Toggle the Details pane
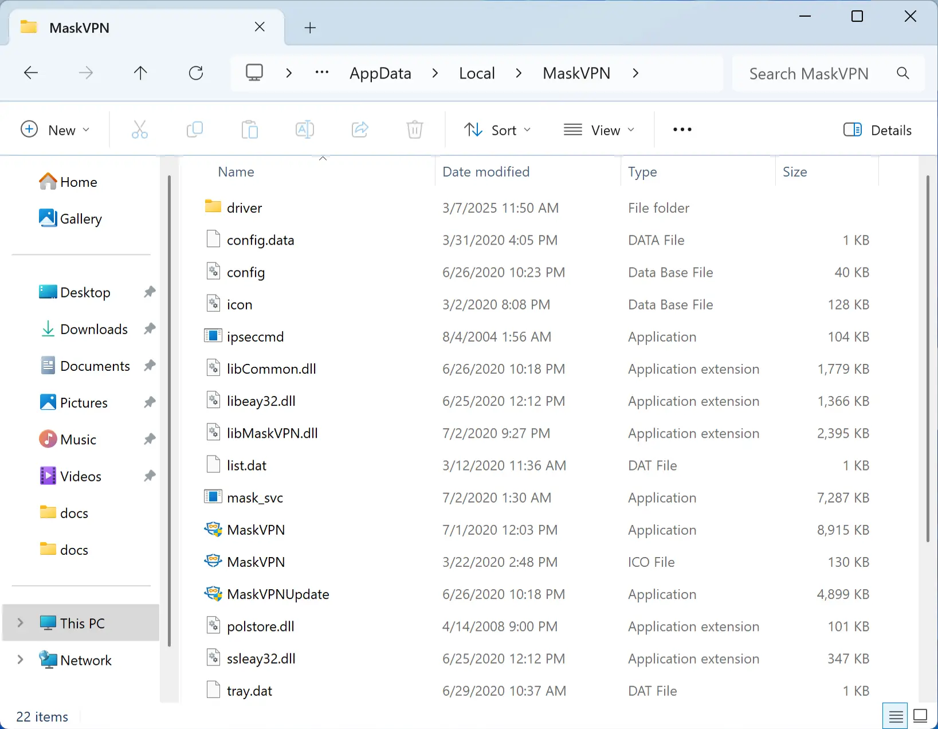 pos(878,130)
